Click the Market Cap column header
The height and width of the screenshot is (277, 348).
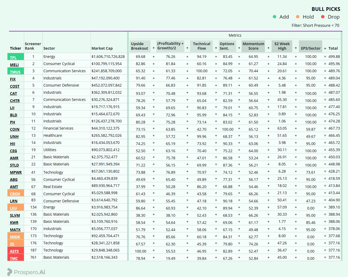102,48
